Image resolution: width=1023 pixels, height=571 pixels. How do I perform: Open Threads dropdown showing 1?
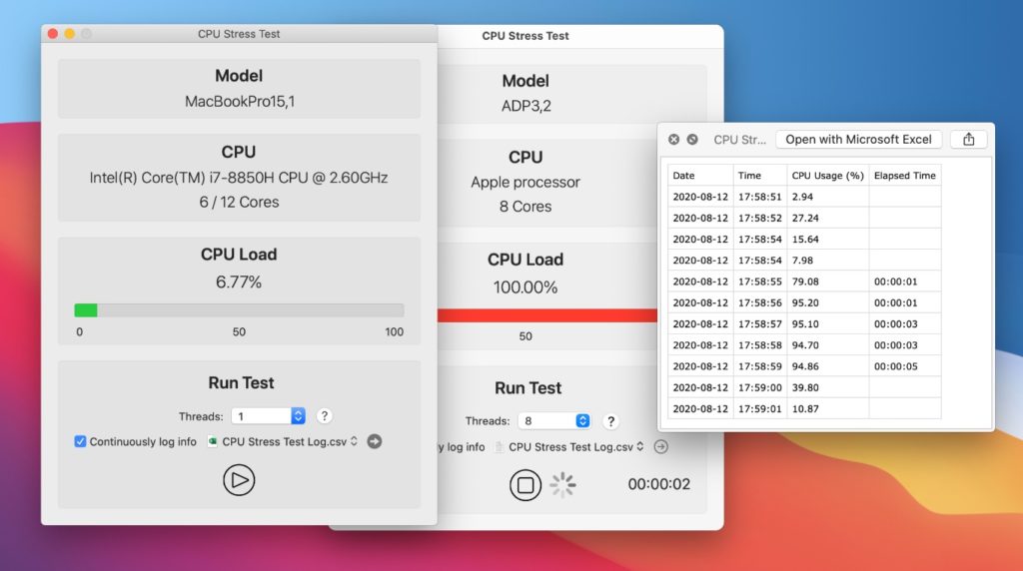coord(268,416)
